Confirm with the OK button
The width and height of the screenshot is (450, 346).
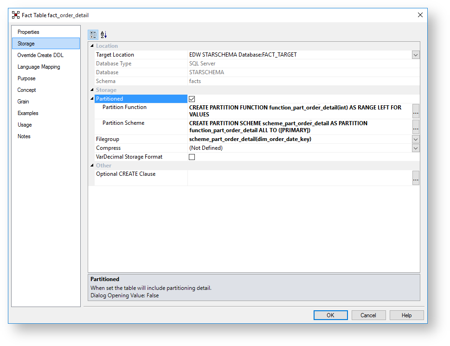tap(330, 315)
